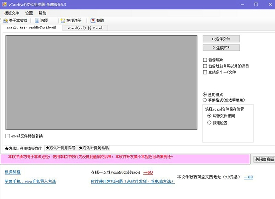Open 帮助 with the toolbar help icon
This screenshot has height=199, width=275.
[93, 21]
